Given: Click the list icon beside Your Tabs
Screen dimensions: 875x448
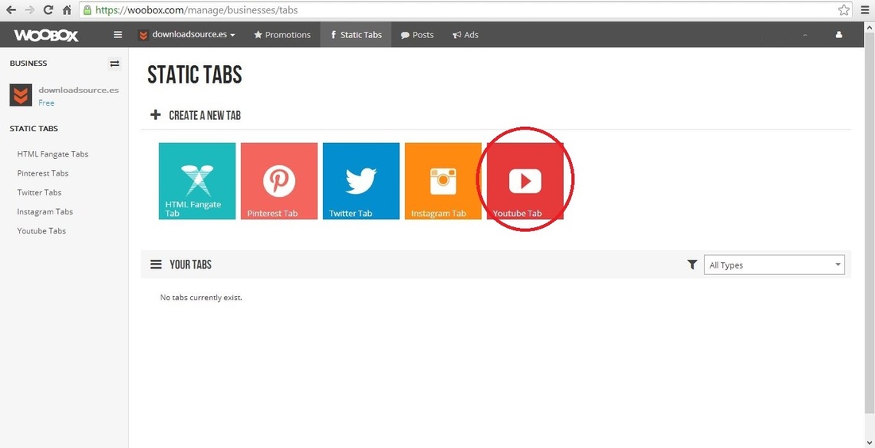Looking at the screenshot, I should 156,265.
